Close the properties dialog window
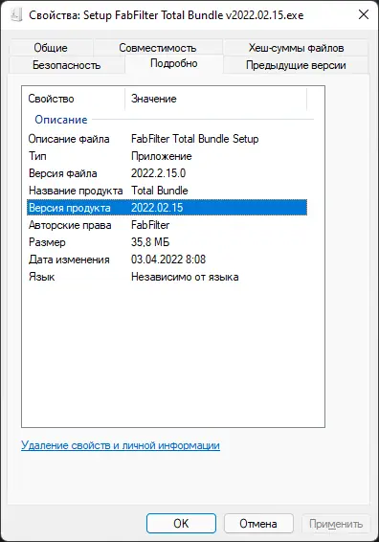 [x=364, y=15]
